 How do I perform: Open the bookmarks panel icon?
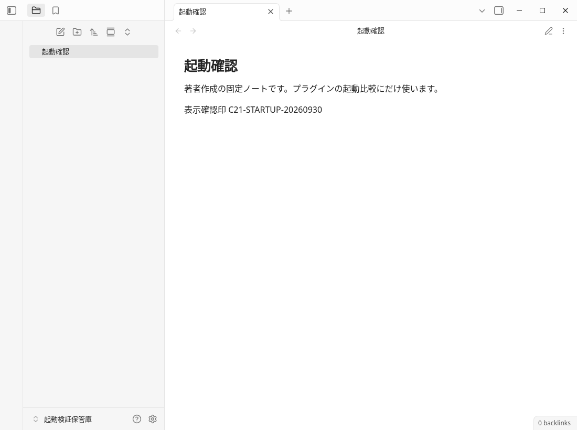tap(56, 10)
